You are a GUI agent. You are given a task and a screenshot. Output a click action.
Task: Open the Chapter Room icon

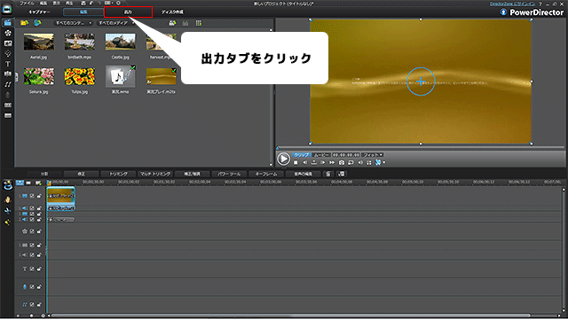[8, 105]
